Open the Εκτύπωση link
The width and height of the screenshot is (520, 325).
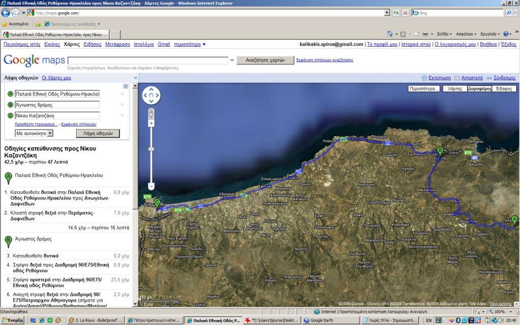[x=439, y=78]
